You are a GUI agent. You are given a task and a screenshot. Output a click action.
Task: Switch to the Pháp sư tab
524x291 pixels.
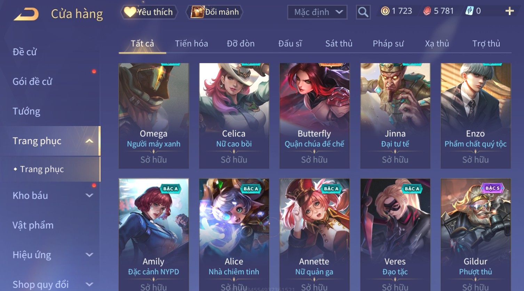coord(388,43)
